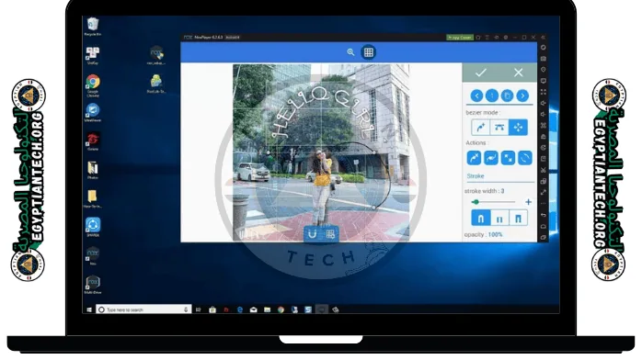Go to previous item with left chevron
Image resolution: width=642 pixels, height=360 pixels.
point(476,96)
